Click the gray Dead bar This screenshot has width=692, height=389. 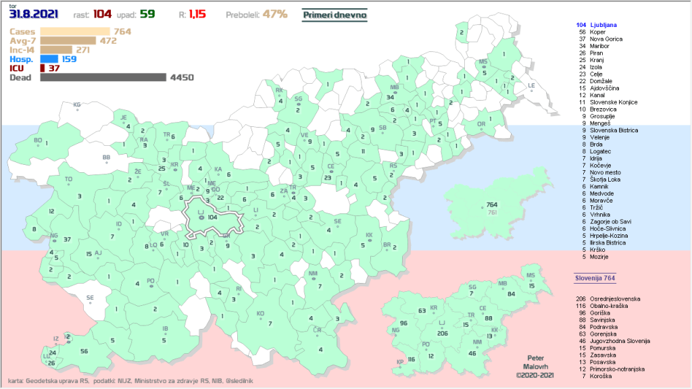click(103, 77)
